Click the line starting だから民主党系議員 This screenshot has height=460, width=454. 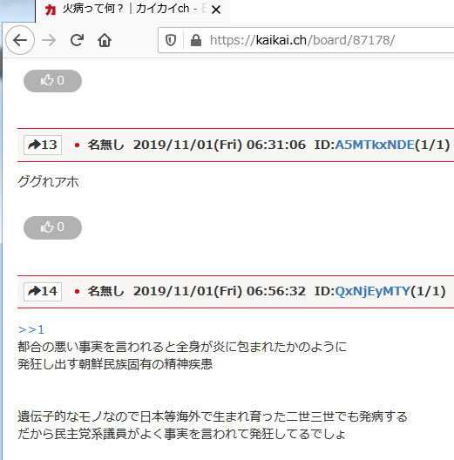click(x=181, y=434)
